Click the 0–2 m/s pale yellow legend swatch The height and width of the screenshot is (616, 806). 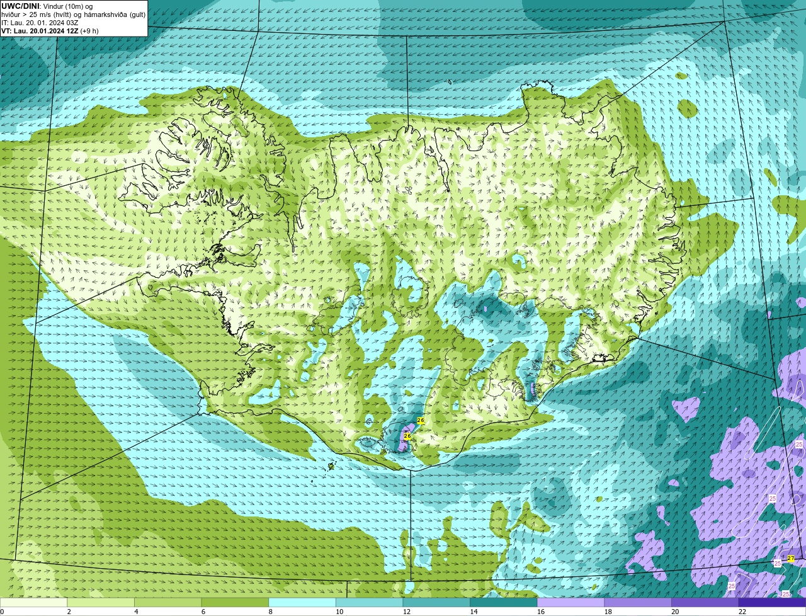(33, 602)
